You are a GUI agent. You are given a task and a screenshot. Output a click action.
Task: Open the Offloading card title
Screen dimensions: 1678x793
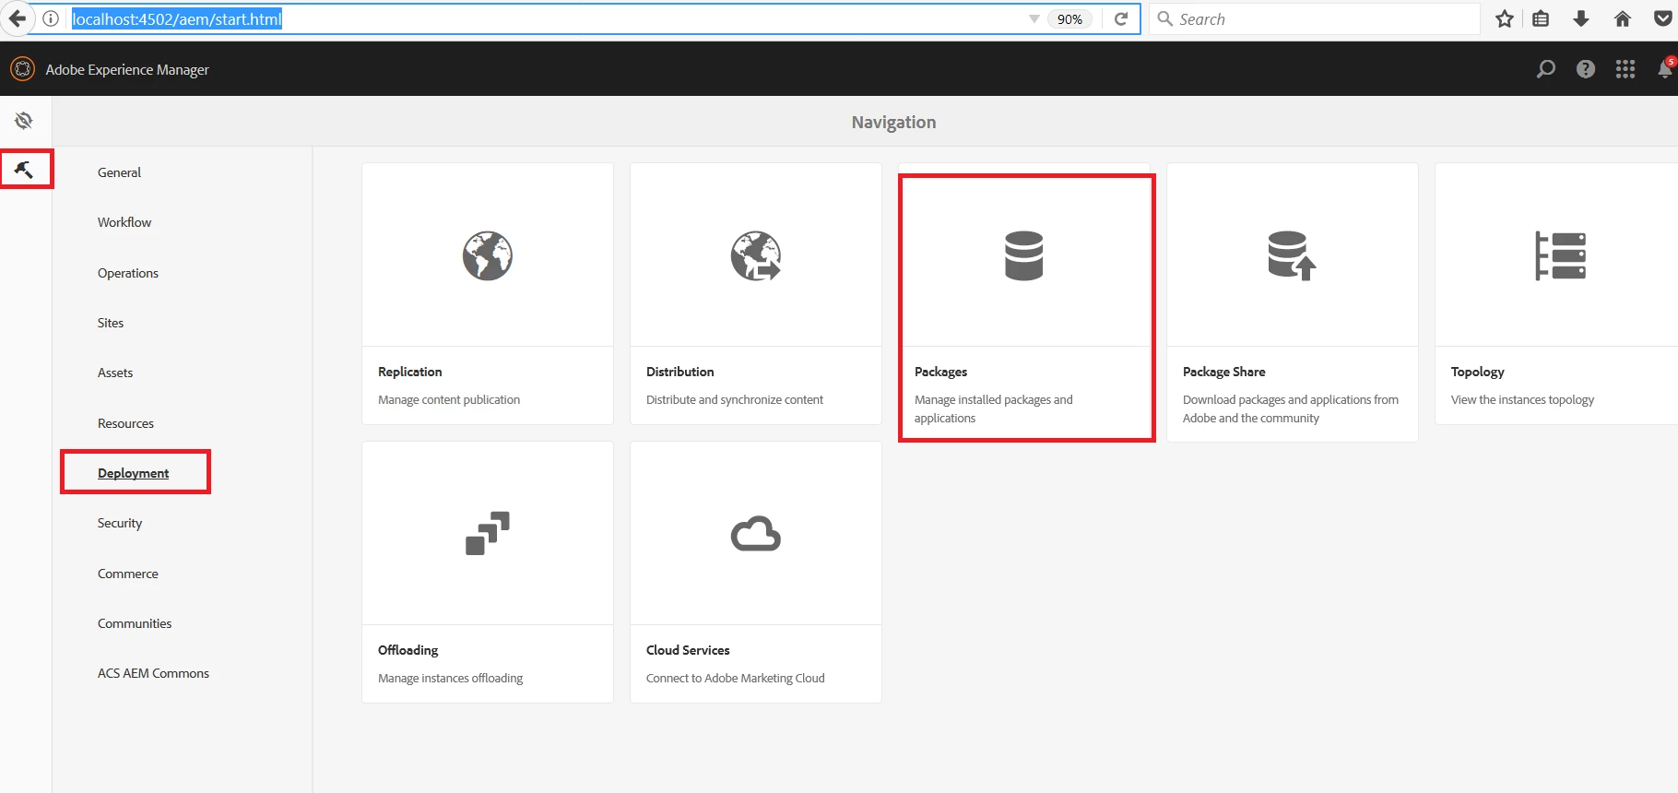tap(408, 650)
